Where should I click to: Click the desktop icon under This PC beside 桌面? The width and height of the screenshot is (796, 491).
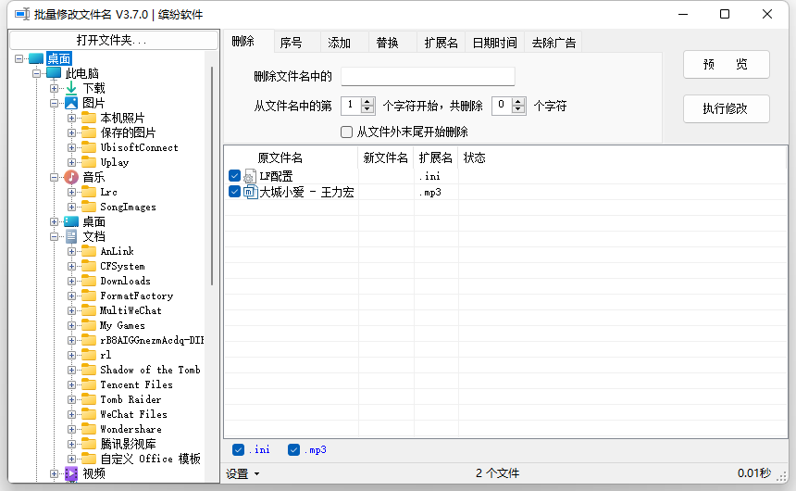[x=71, y=221]
